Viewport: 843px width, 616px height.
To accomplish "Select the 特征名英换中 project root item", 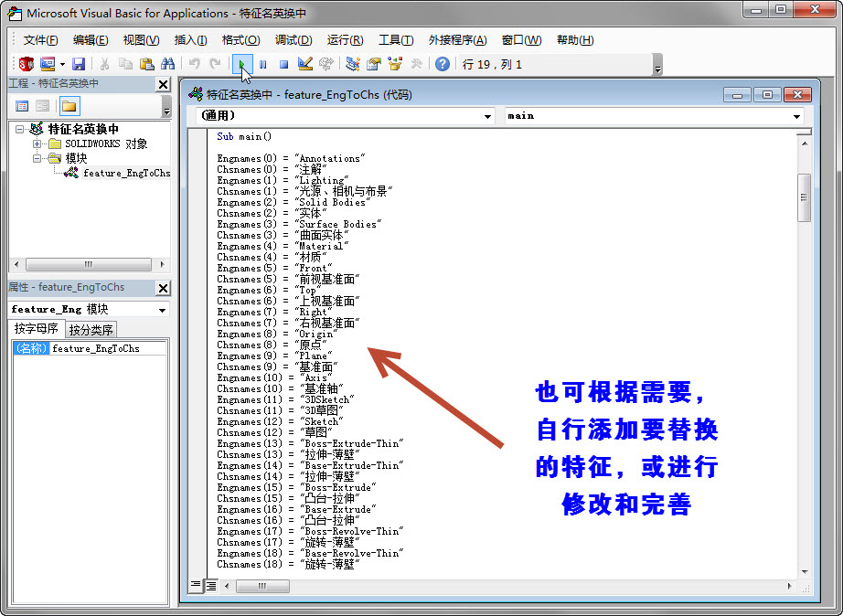I will click(x=83, y=129).
